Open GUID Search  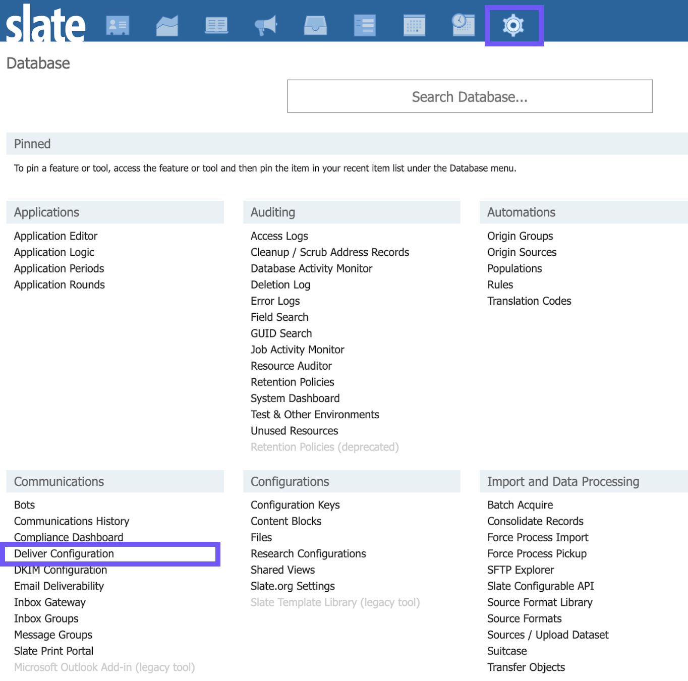[x=281, y=333]
